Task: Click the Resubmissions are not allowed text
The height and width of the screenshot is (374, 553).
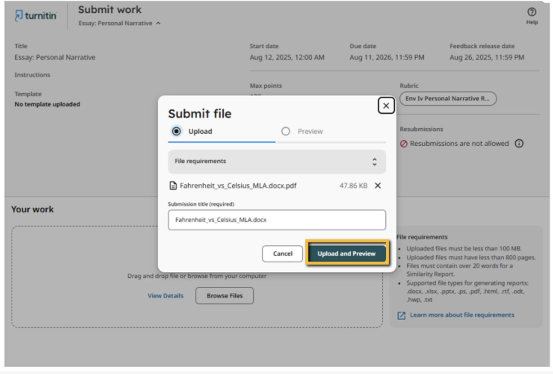Action: click(x=459, y=144)
